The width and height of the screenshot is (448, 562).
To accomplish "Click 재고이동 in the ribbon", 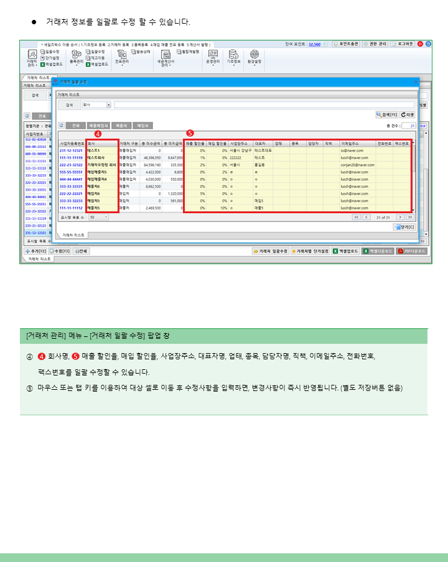I will pos(95,58).
